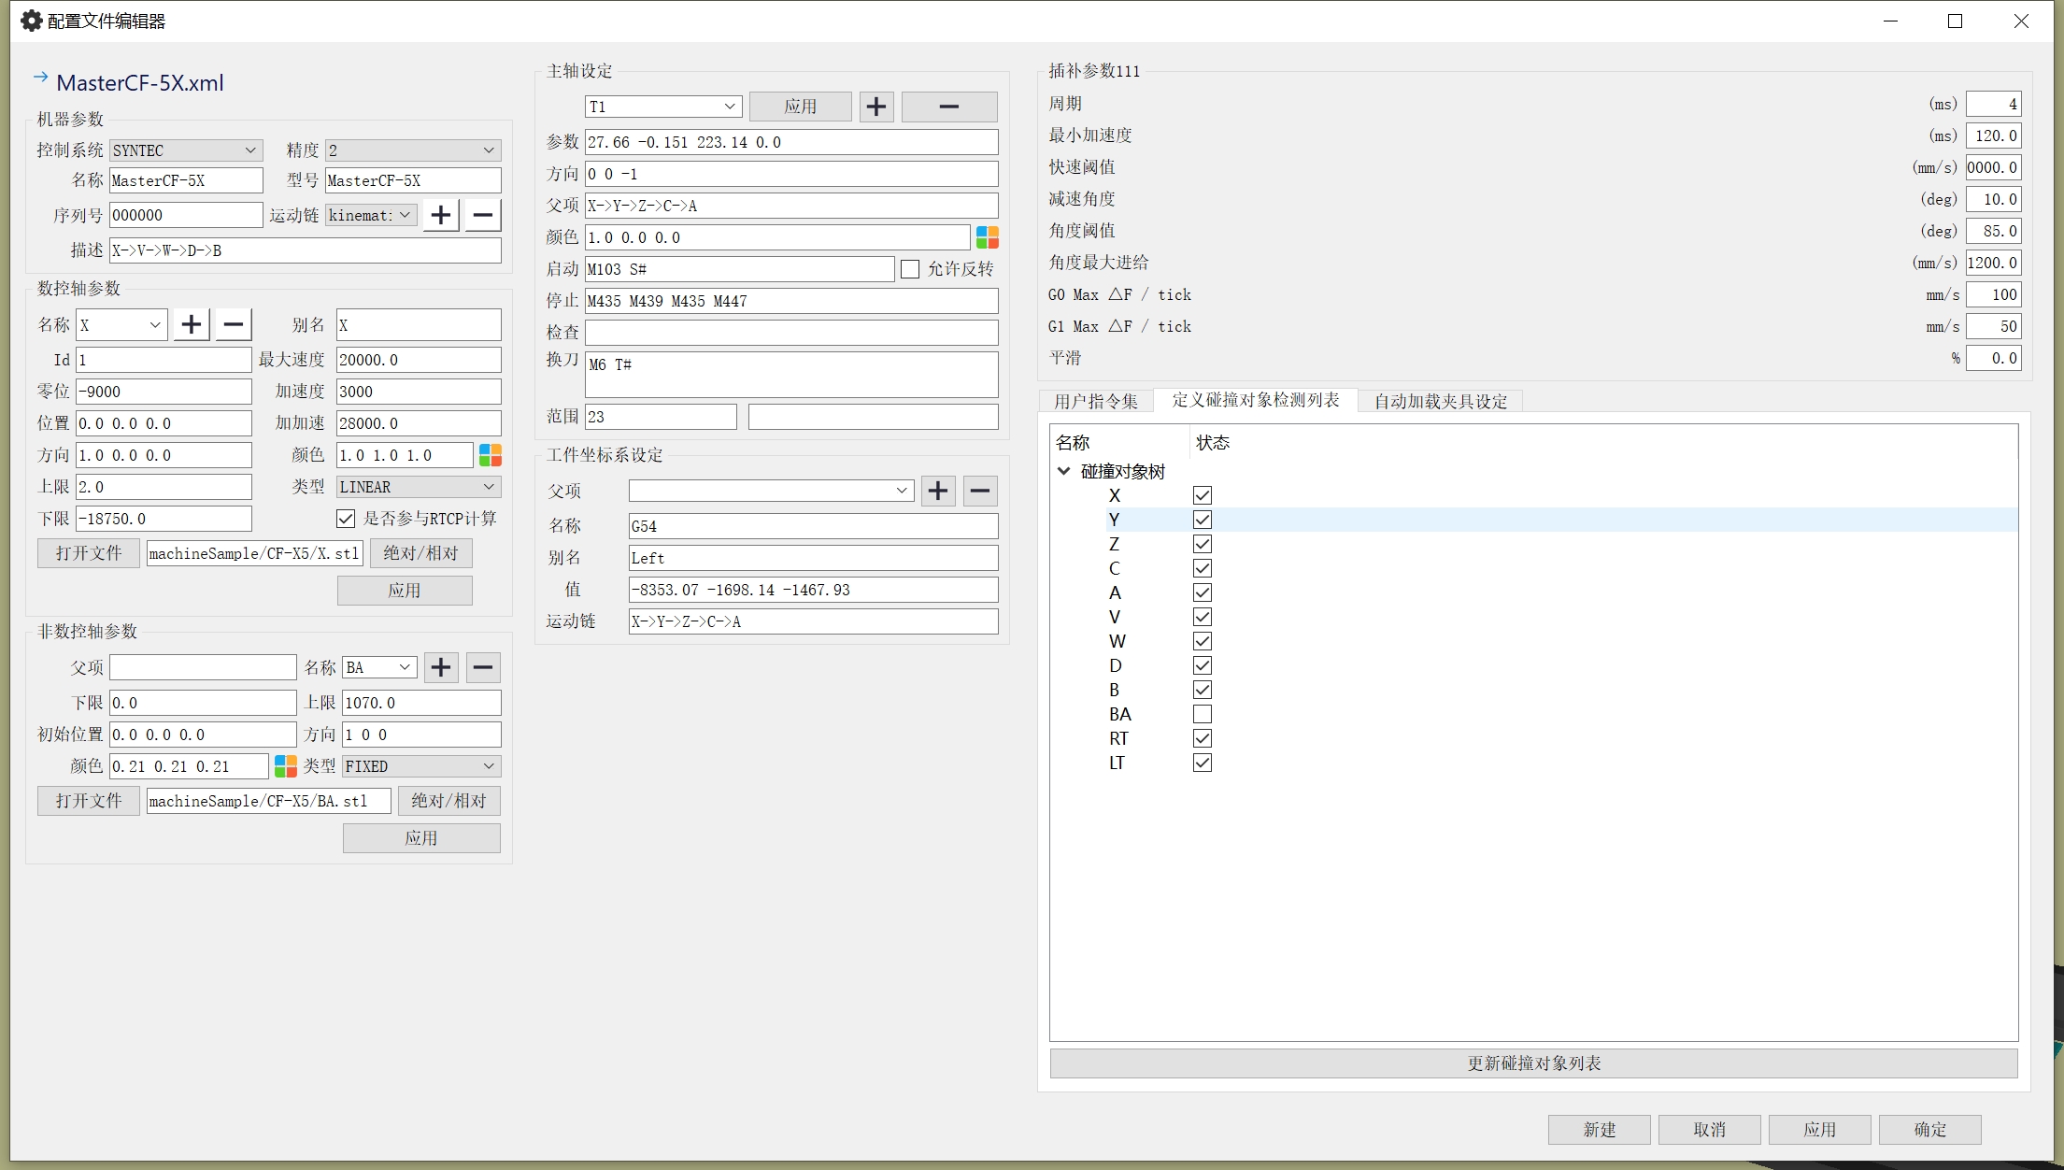Image resolution: width=2064 pixels, height=1170 pixels.
Task: Collapse the 碰撞对象树 tree node
Action: click(x=1063, y=471)
